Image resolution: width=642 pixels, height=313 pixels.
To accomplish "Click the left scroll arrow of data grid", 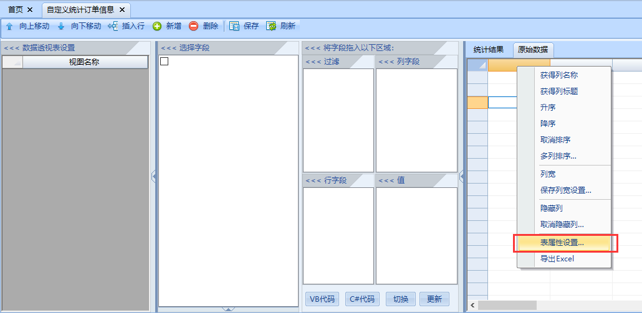I will tap(472, 306).
